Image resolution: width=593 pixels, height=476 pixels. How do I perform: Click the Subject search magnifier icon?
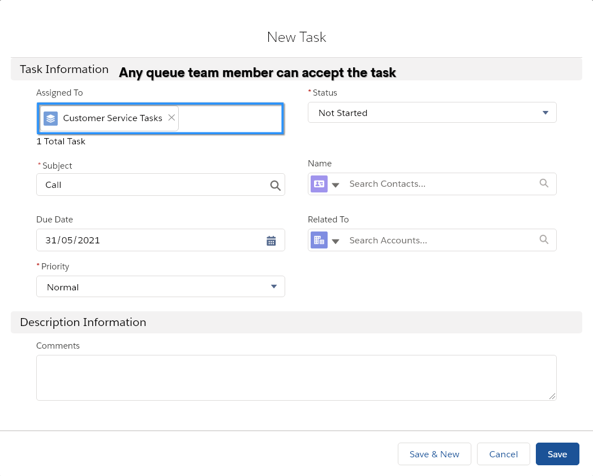tap(275, 185)
